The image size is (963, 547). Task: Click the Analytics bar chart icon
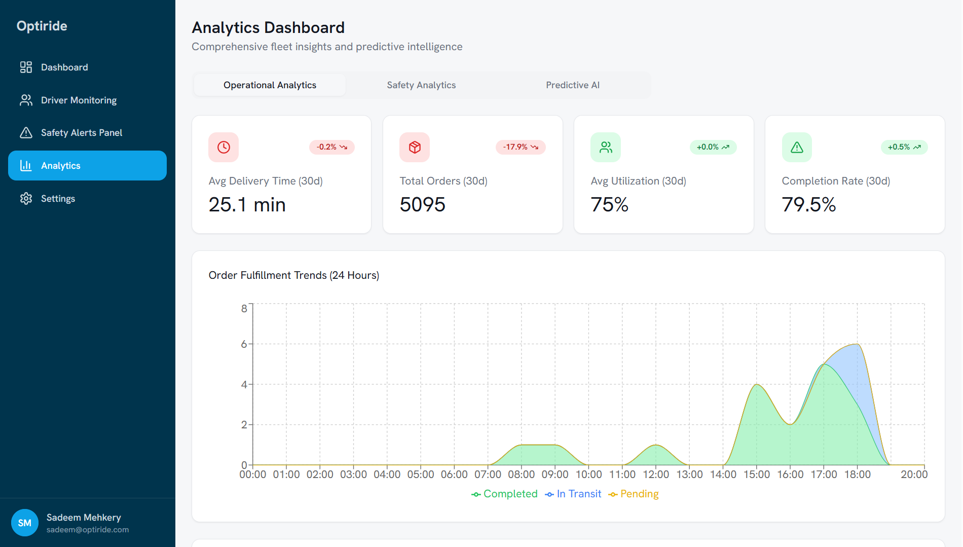pyautogui.click(x=26, y=166)
